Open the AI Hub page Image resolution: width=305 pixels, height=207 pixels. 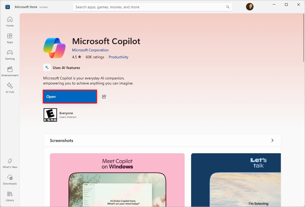(10, 87)
